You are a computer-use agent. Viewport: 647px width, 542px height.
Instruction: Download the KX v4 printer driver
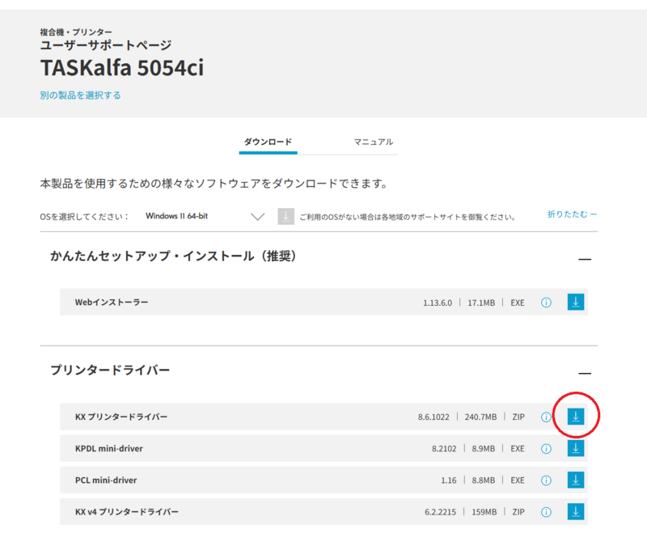tap(575, 511)
